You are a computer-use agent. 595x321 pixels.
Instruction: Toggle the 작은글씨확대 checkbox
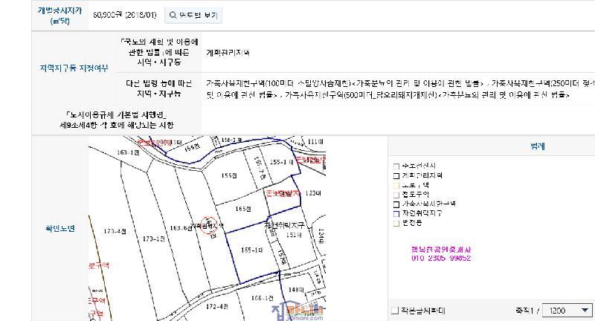(x=395, y=310)
